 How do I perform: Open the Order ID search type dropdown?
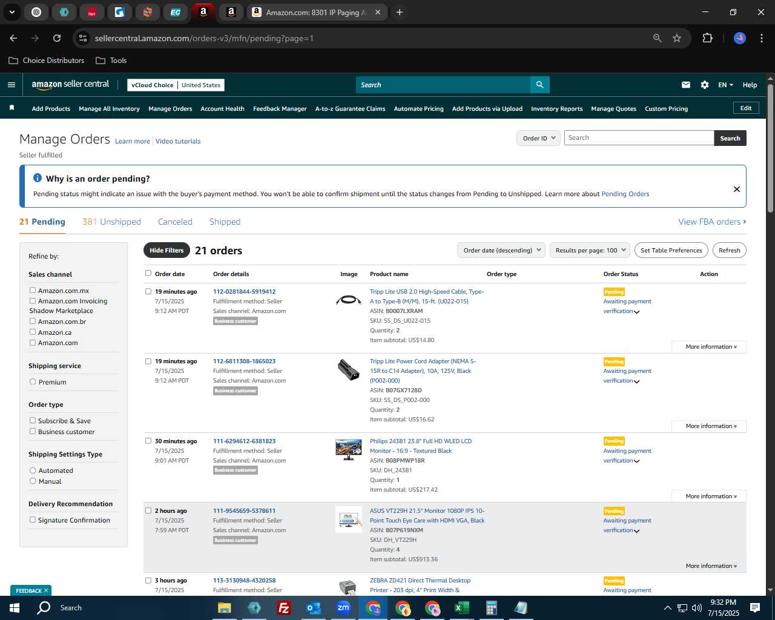coord(538,138)
